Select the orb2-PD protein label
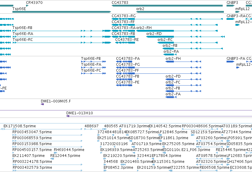Viewport: 252px width, 172px height. [x=173, y=76]
